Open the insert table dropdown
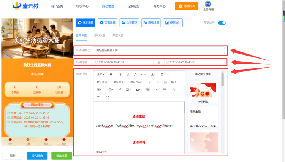The image size is (285, 162). [x=148, y=90]
